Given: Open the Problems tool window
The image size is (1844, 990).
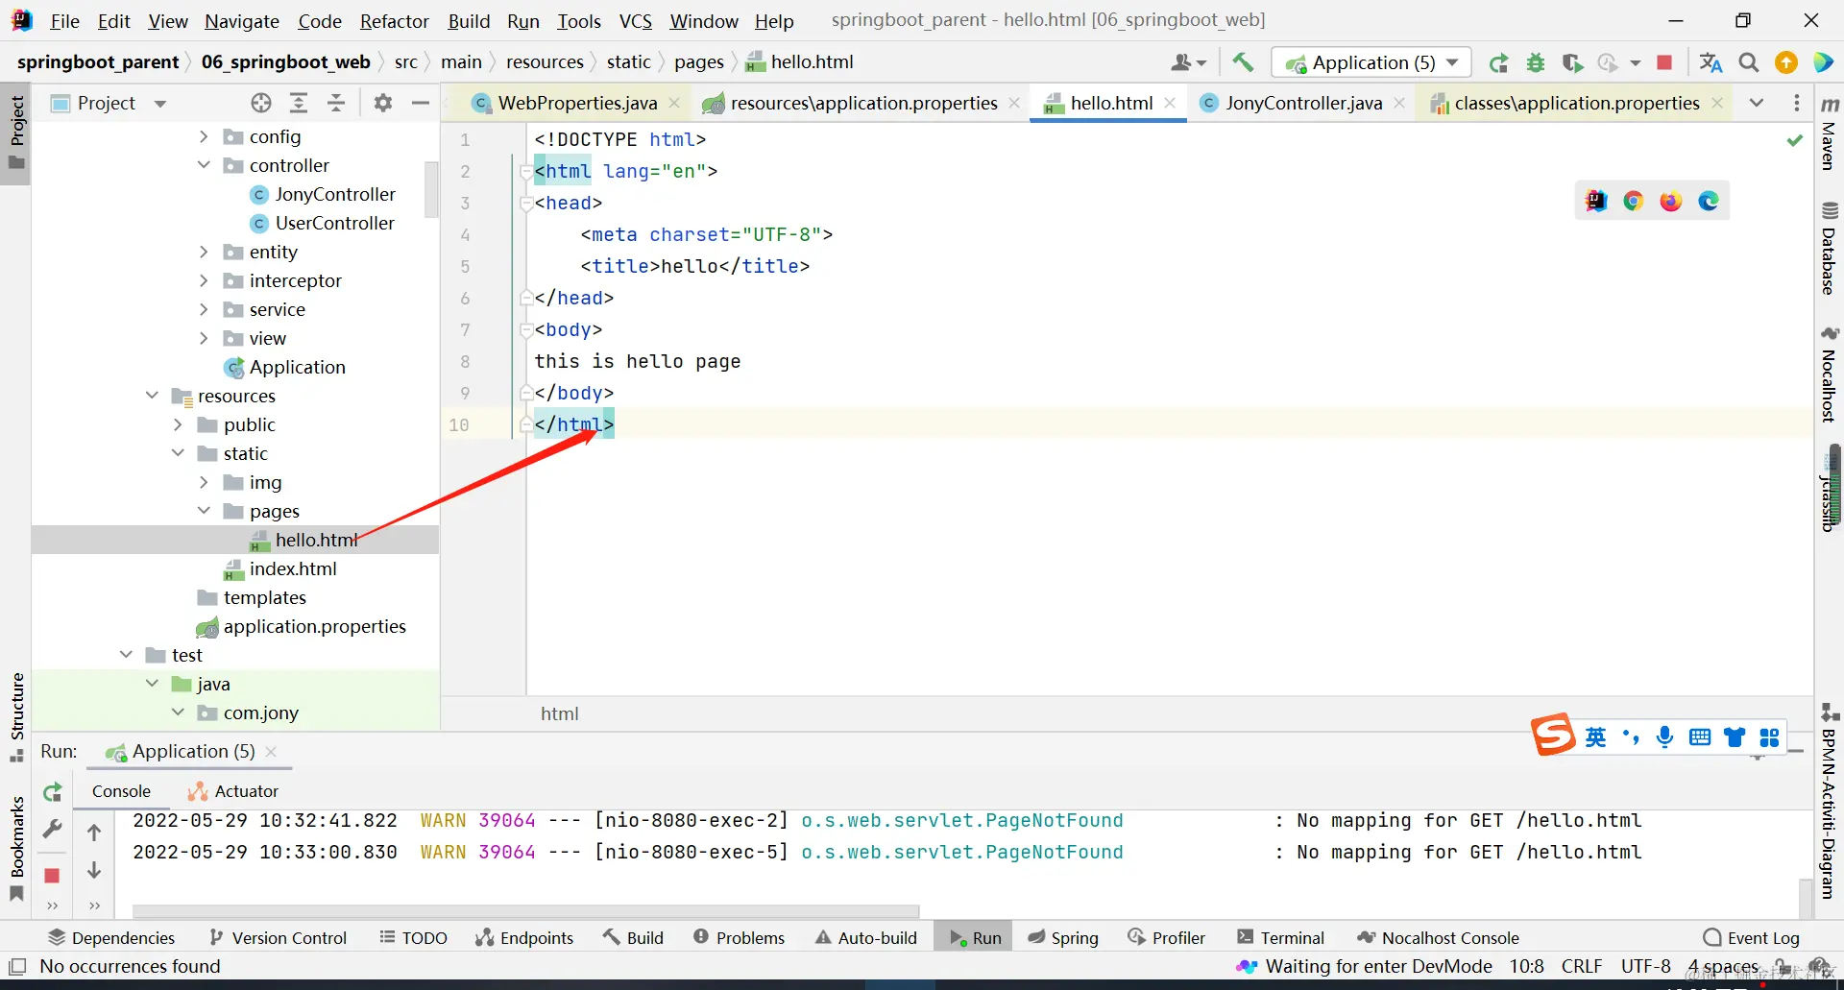Looking at the screenshot, I should pyautogui.click(x=739, y=937).
